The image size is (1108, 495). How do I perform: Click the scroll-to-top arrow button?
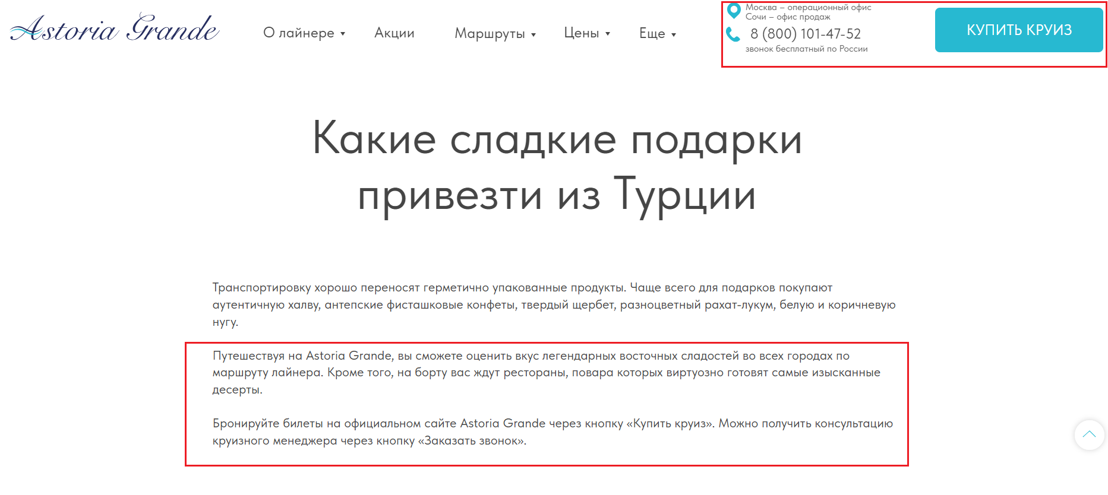pos(1089,434)
